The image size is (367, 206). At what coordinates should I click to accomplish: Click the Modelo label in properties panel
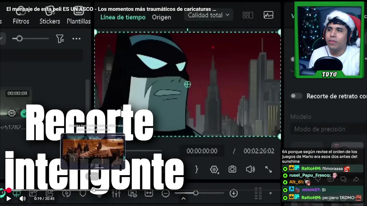[301, 117]
